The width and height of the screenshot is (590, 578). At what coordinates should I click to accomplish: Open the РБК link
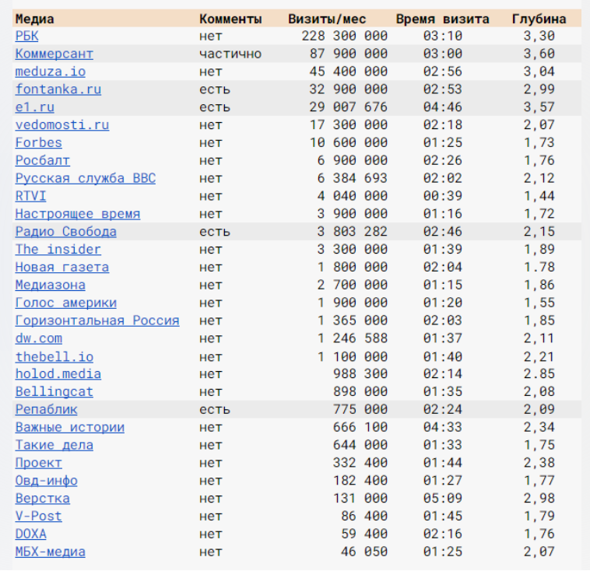26,36
